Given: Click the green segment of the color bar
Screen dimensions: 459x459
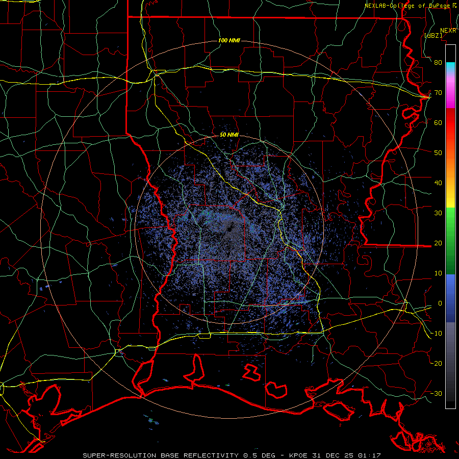Looking at the screenshot, I should (450, 241).
